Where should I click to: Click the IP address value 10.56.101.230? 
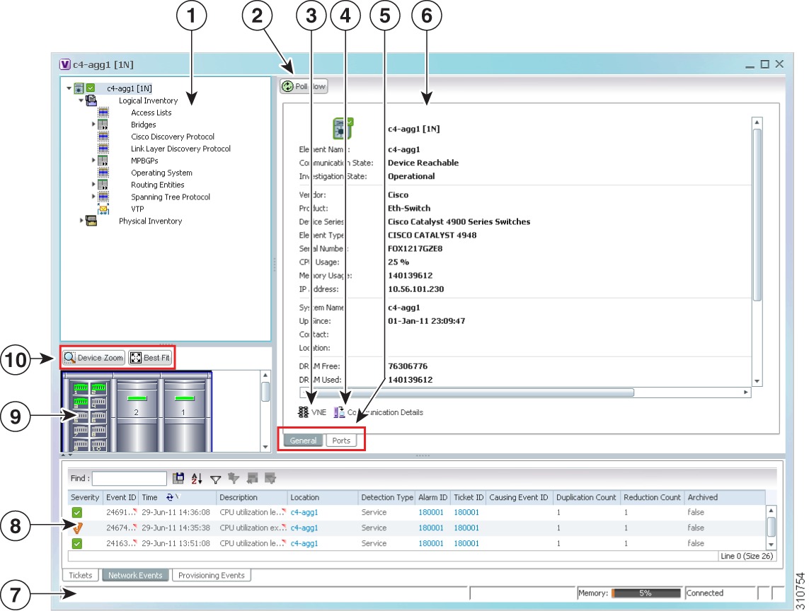pos(416,289)
